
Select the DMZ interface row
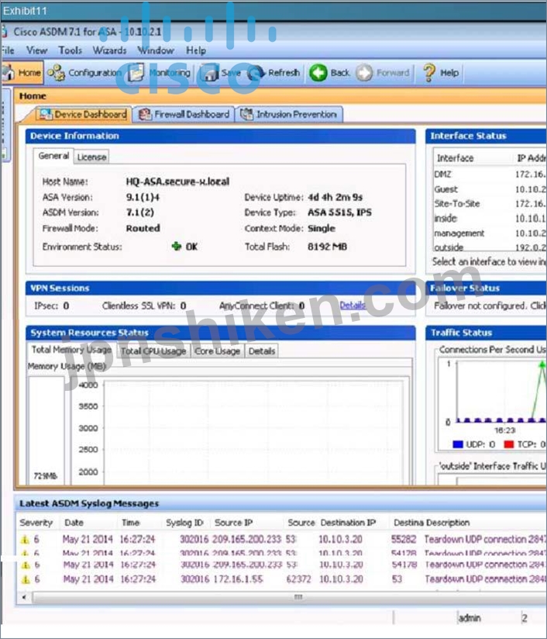pyautogui.click(x=490, y=174)
